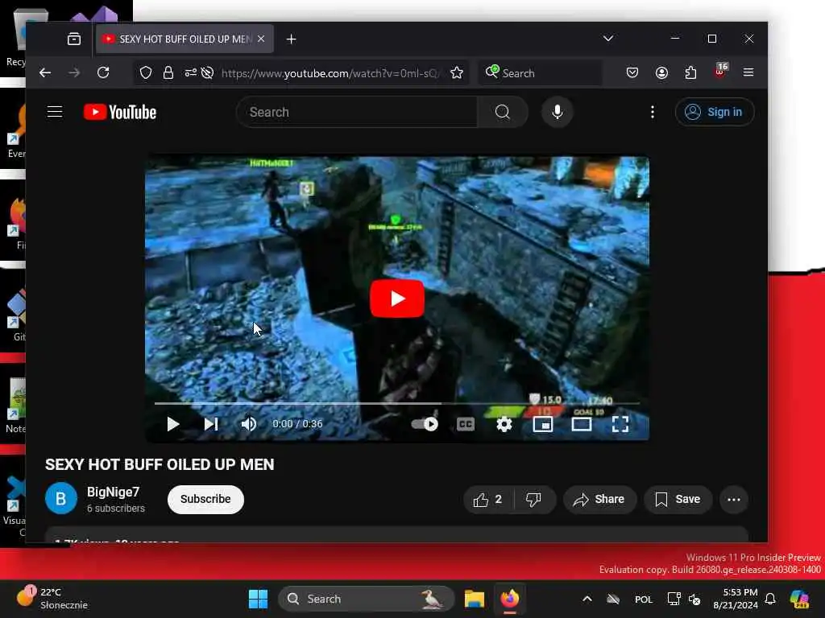The image size is (825, 618).
Task: Enter full screen mode
Action: pos(620,424)
